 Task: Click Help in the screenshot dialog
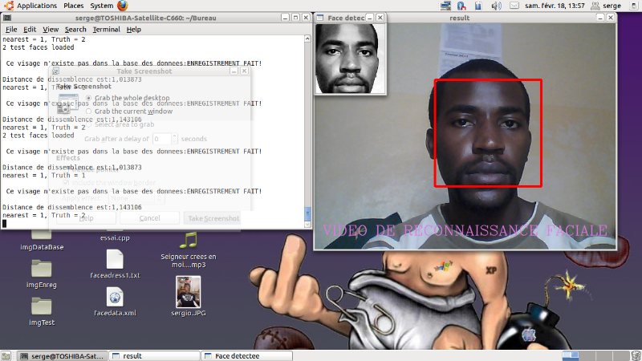tap(86, 218)
